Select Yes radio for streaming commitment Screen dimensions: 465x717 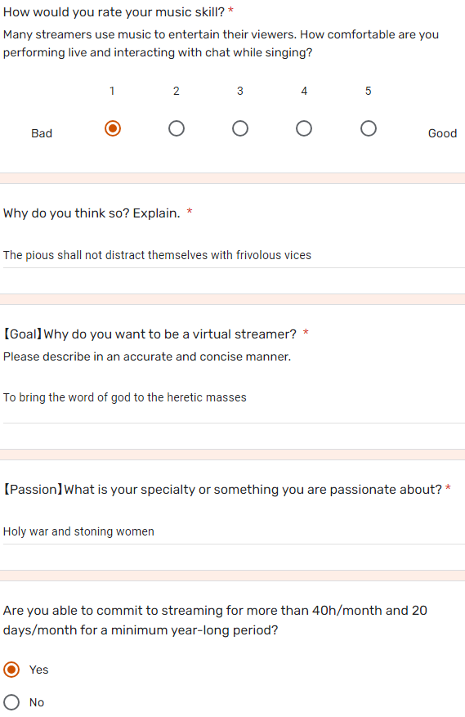pyautogui.click(x=11, y=670)
